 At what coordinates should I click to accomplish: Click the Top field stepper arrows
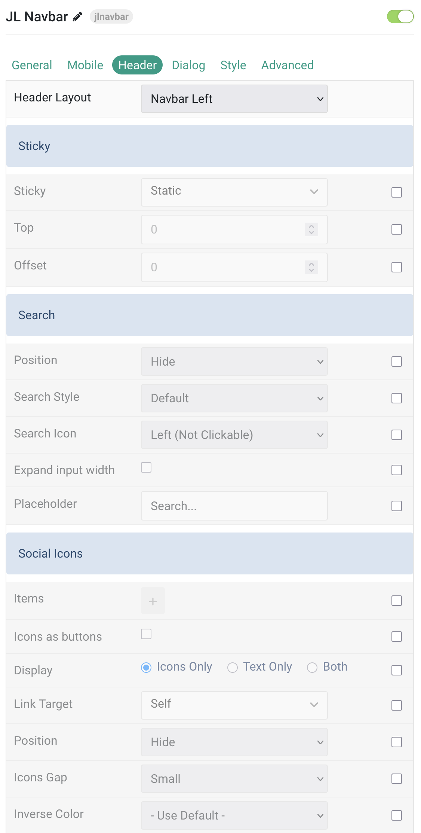tap(311, 229)
